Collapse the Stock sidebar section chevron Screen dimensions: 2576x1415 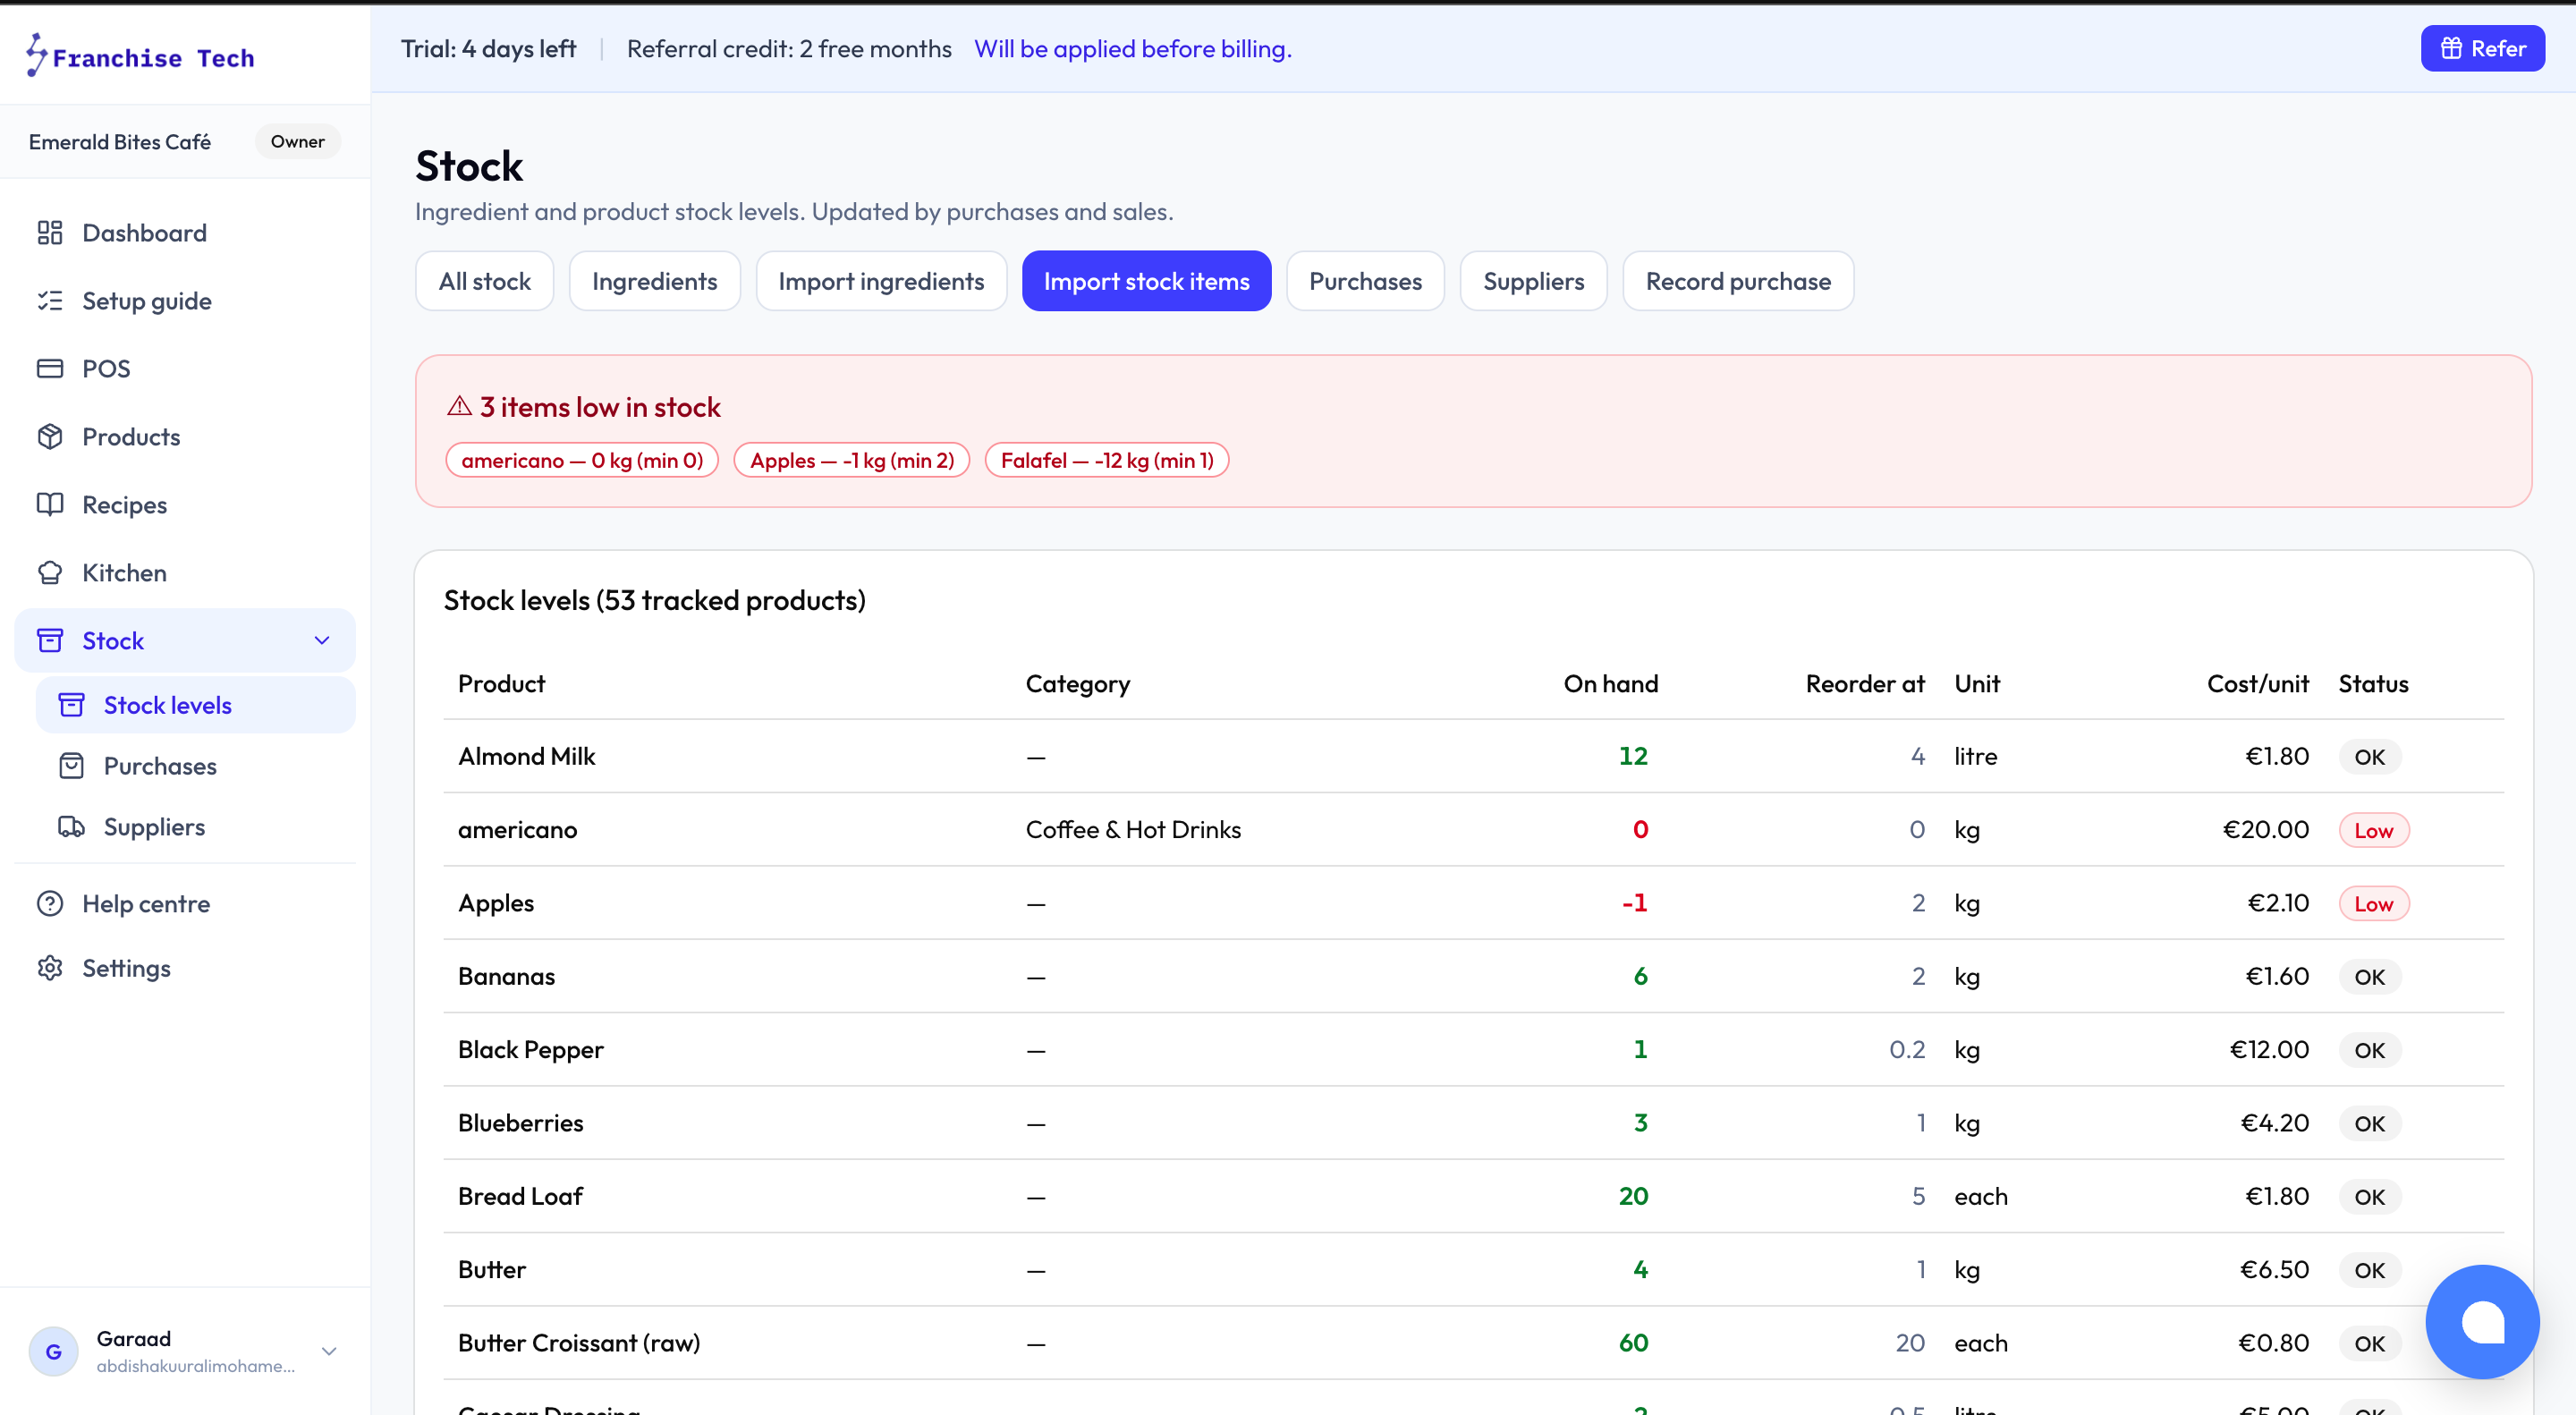point(322,641)
